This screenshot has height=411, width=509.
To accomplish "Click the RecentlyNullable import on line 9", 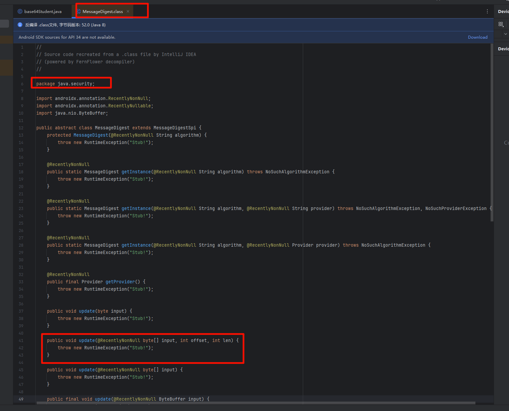I will click(x=129, y=106).
